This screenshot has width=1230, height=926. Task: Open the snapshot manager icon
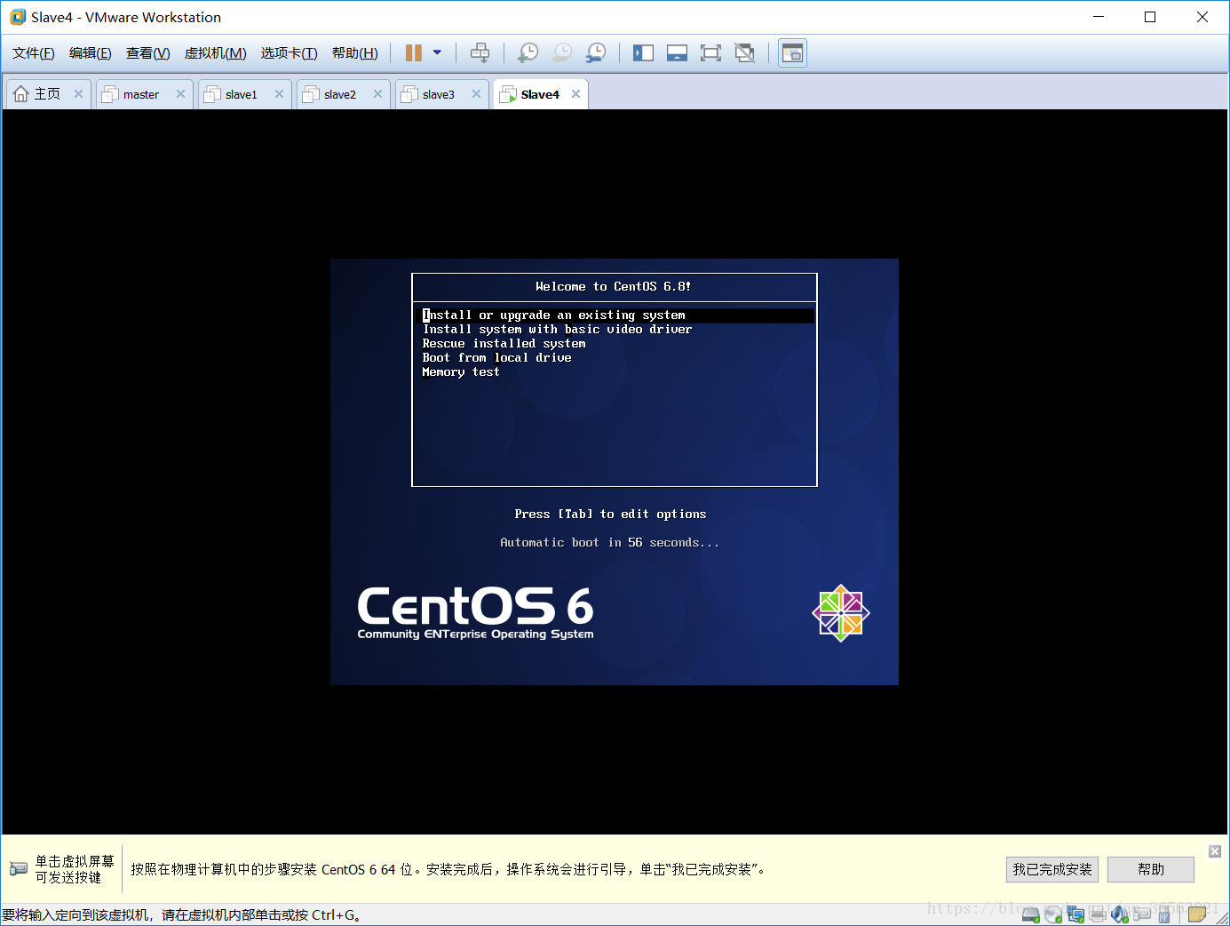pyautogui.click(x=596, y=53)
